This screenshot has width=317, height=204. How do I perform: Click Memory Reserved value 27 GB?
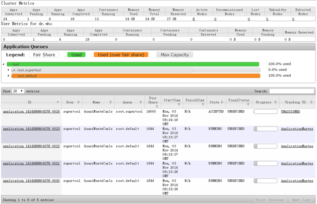pyautogui.click(x=172, y=19)
